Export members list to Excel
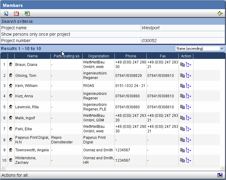 pos(27,13)
